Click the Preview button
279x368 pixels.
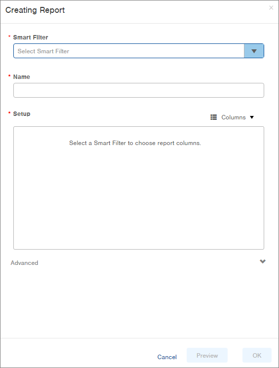(x=207, y=355)
